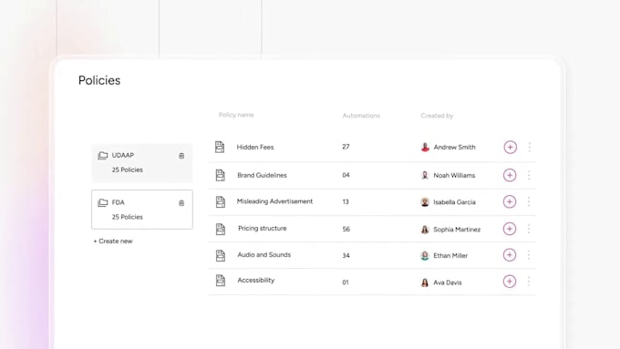Open more options for Accessibility policy
Image resolution: width=620 pixels, height=349 pixels.
point(529,282)
